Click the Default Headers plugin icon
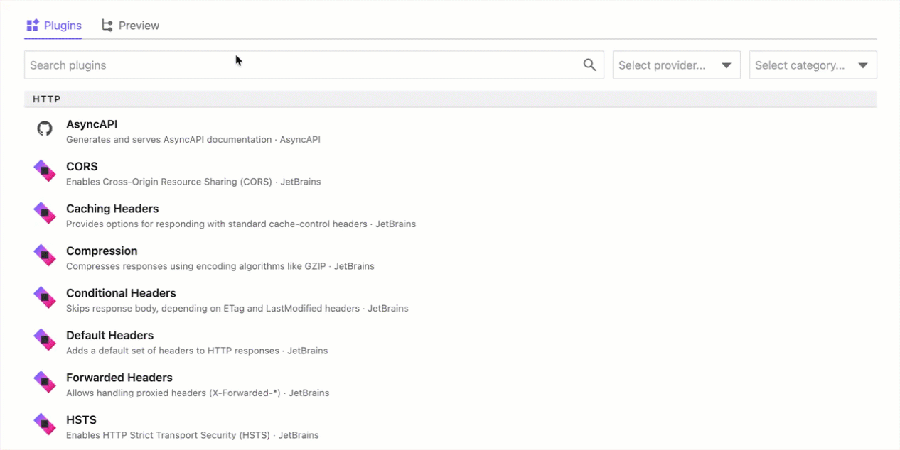The width and height of the screenshot is (900, 450). pos(45,340)
